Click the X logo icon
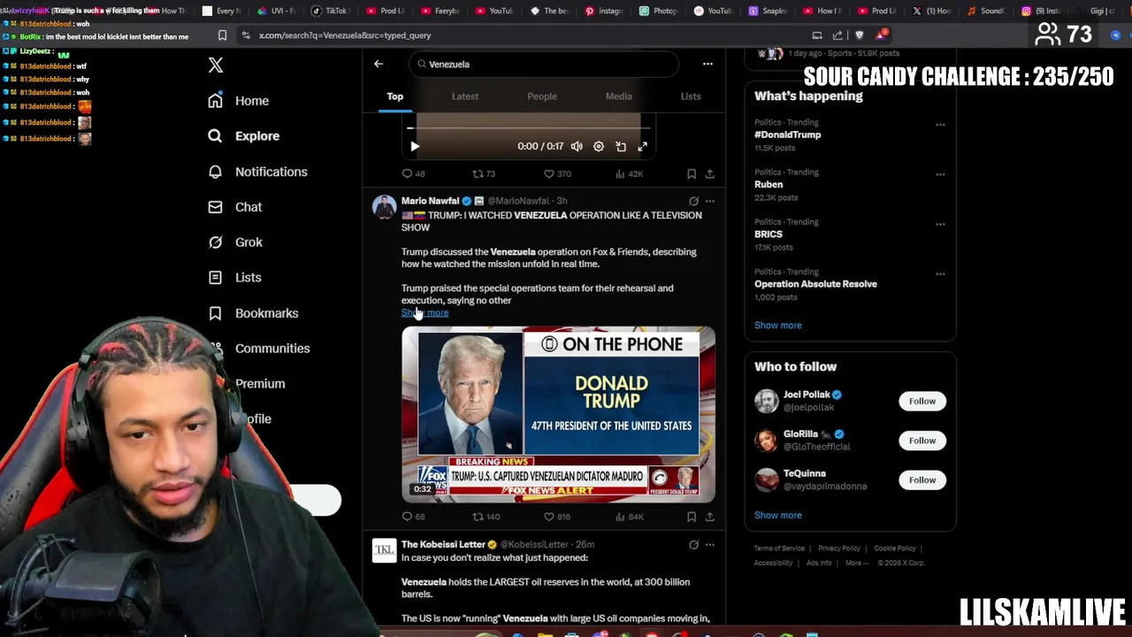This screenshot has width=1132, height=637. [215, 65]
